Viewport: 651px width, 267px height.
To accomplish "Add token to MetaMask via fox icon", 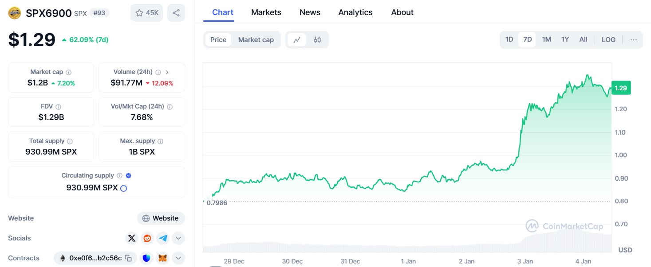I will pyautogui.click(x=163, y=258).
